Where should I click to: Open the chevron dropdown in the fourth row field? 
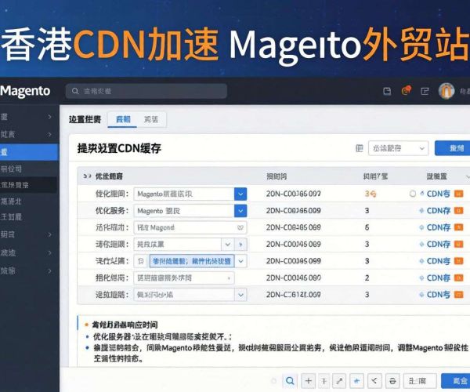[x=228, y=245]
